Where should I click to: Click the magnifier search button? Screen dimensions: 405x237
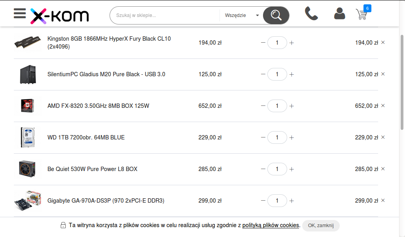(x=276, y=15)
